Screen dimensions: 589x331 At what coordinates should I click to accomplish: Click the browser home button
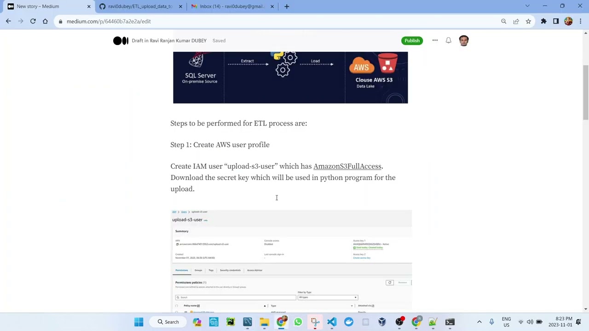[x=45, y=21]
